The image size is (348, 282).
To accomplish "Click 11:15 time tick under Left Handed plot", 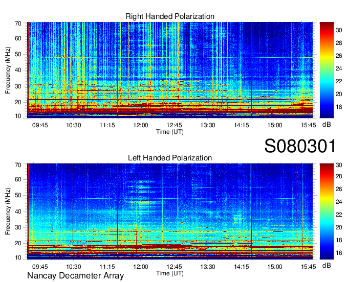I will pos(107,267).
